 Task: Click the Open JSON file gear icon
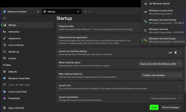click(5, 108)
